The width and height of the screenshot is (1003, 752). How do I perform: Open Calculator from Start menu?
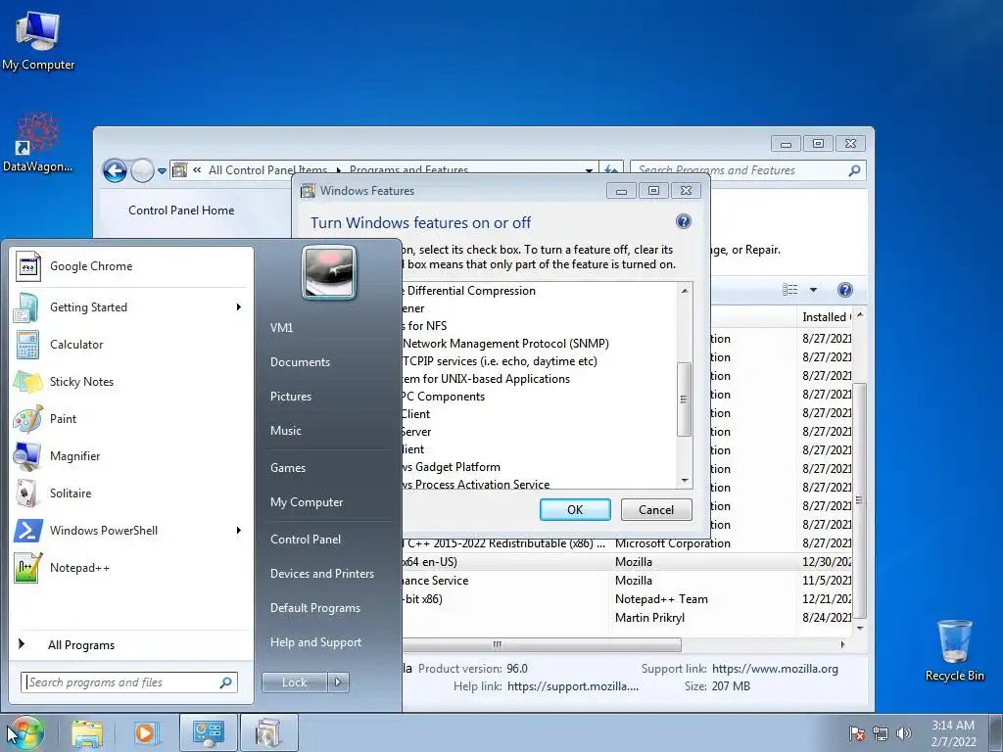[x=131, y=344]
